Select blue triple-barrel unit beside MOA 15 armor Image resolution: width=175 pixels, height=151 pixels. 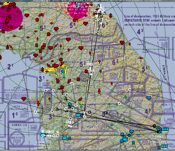70,138
